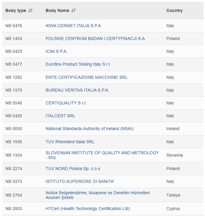Open Notice Belgelendirme Anonim Şirketi link
205x216 pixels.
tap(98, 195)
